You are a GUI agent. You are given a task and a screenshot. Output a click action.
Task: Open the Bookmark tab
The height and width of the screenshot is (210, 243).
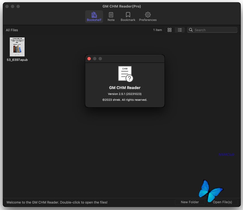pyautogui.click(x=128, y=17)
